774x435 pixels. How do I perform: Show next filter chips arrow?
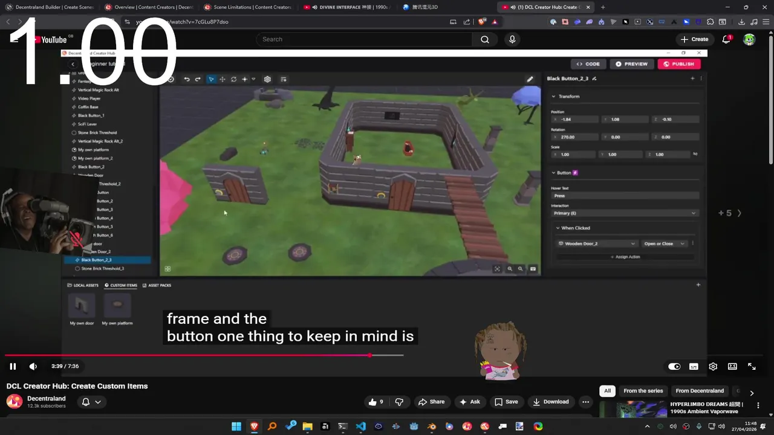[752, 393]
